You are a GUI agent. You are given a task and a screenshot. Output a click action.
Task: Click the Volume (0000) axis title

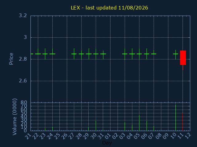(15, 117)
